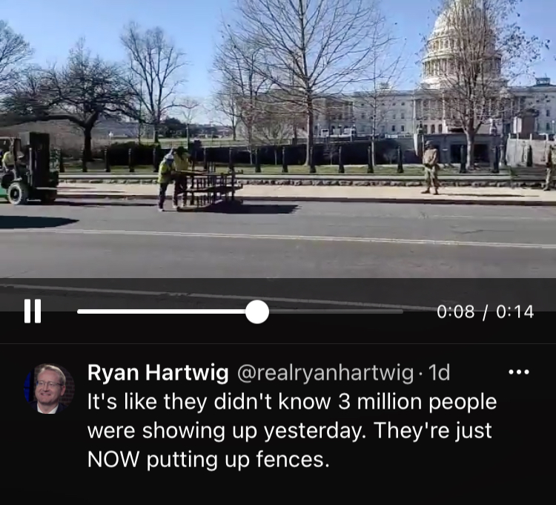This screenshot has width=556, height=505.
Task: Seek to the unplayed part of the progress bar
Action: [336, 311]
